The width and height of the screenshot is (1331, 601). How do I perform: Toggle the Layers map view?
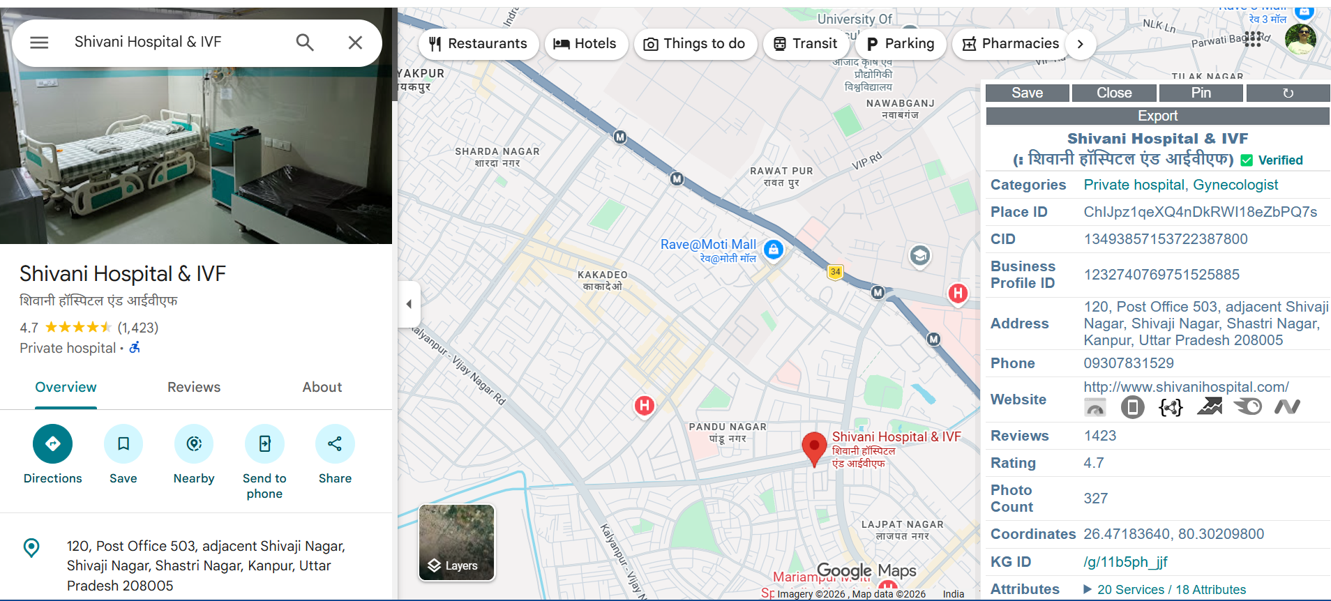(457, 542)
